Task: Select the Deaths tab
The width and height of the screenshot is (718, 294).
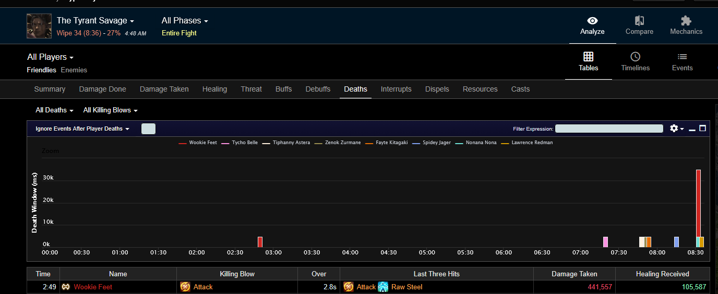Action: pyautogui.click(x=355, y=89)
